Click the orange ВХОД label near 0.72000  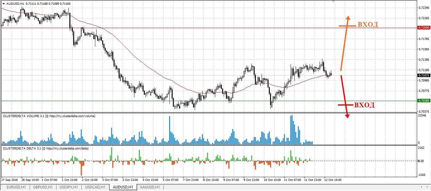[x=367, y=25]
